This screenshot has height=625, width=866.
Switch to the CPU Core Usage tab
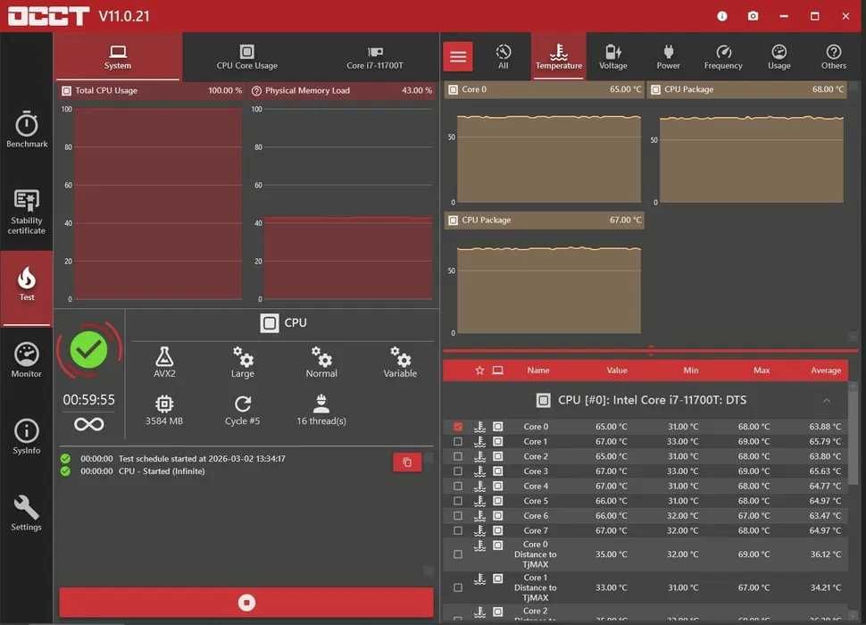tap(247, 56)
